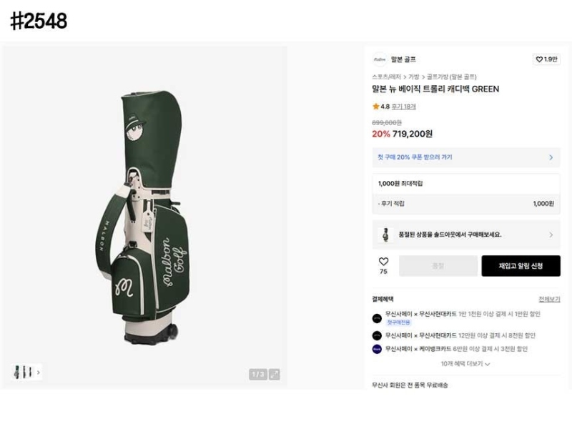The image size is (572, 429).
Task: Open the product image thumbnail strip
Action: coord(22,372)
